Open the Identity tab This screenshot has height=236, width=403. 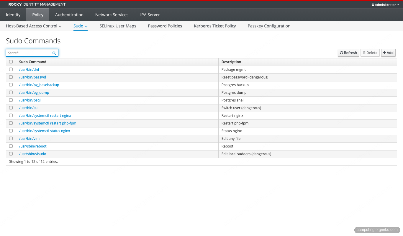(13, 15)
